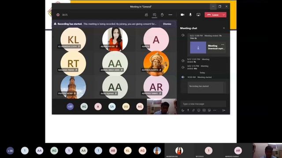Viewport: 282px width, 158px height.
Task: Open the Show participants icon in meeting toolbar
Action: coord(146,15)
